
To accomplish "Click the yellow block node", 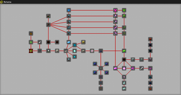I will 83,42.
